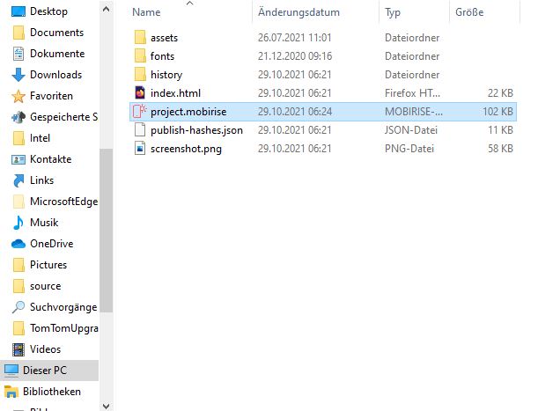This screenshot has width=538, height=411.
Task: Click the sidebar vertical scrollbar thumb
Action: point(107,231)
